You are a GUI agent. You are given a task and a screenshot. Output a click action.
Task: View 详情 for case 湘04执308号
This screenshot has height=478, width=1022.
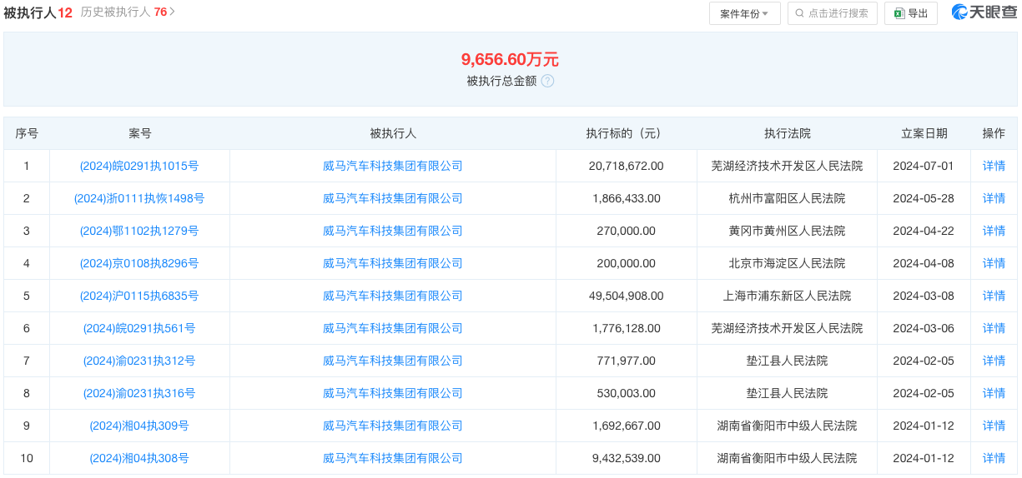pos(994,458)
